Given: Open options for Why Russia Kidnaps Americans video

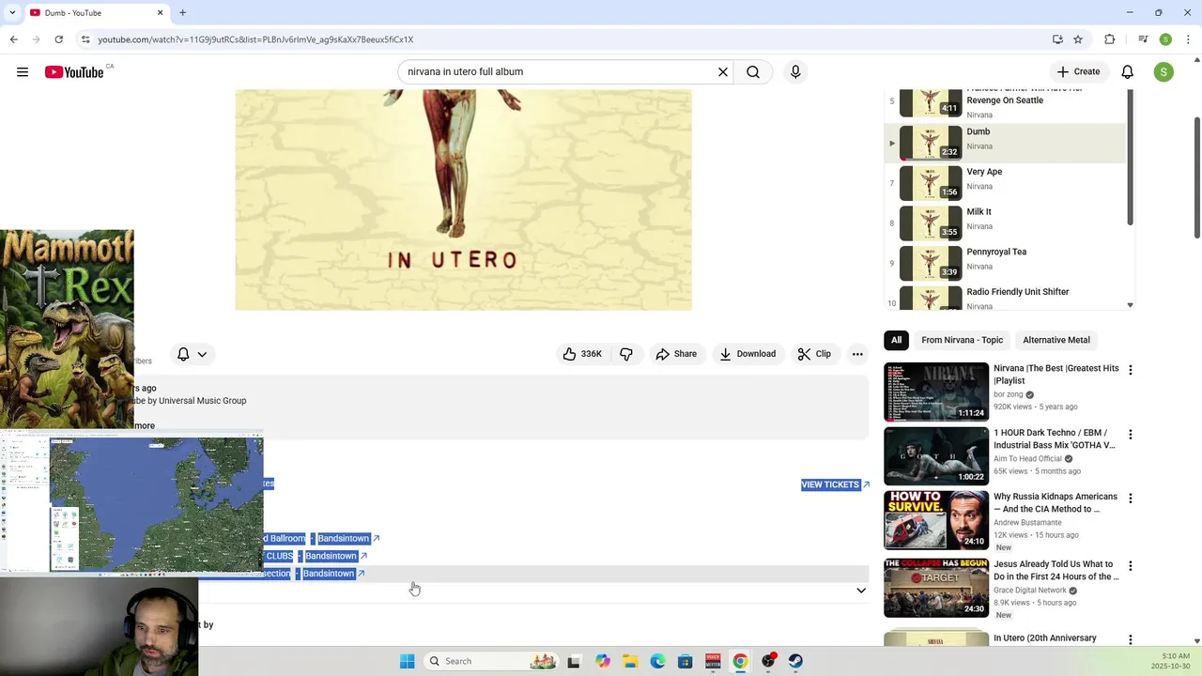Looking at the screenshot, I should point(1131,499).
